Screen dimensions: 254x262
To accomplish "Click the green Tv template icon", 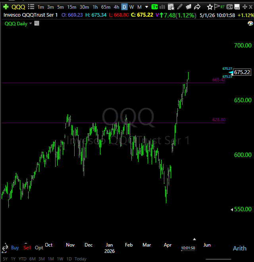I will pyautogui.click(x=155, y=7).
